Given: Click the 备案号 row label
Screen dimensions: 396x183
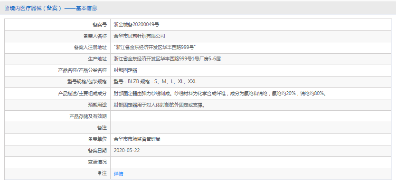Looking at the screenshot, I should click(x=100, y=25).
